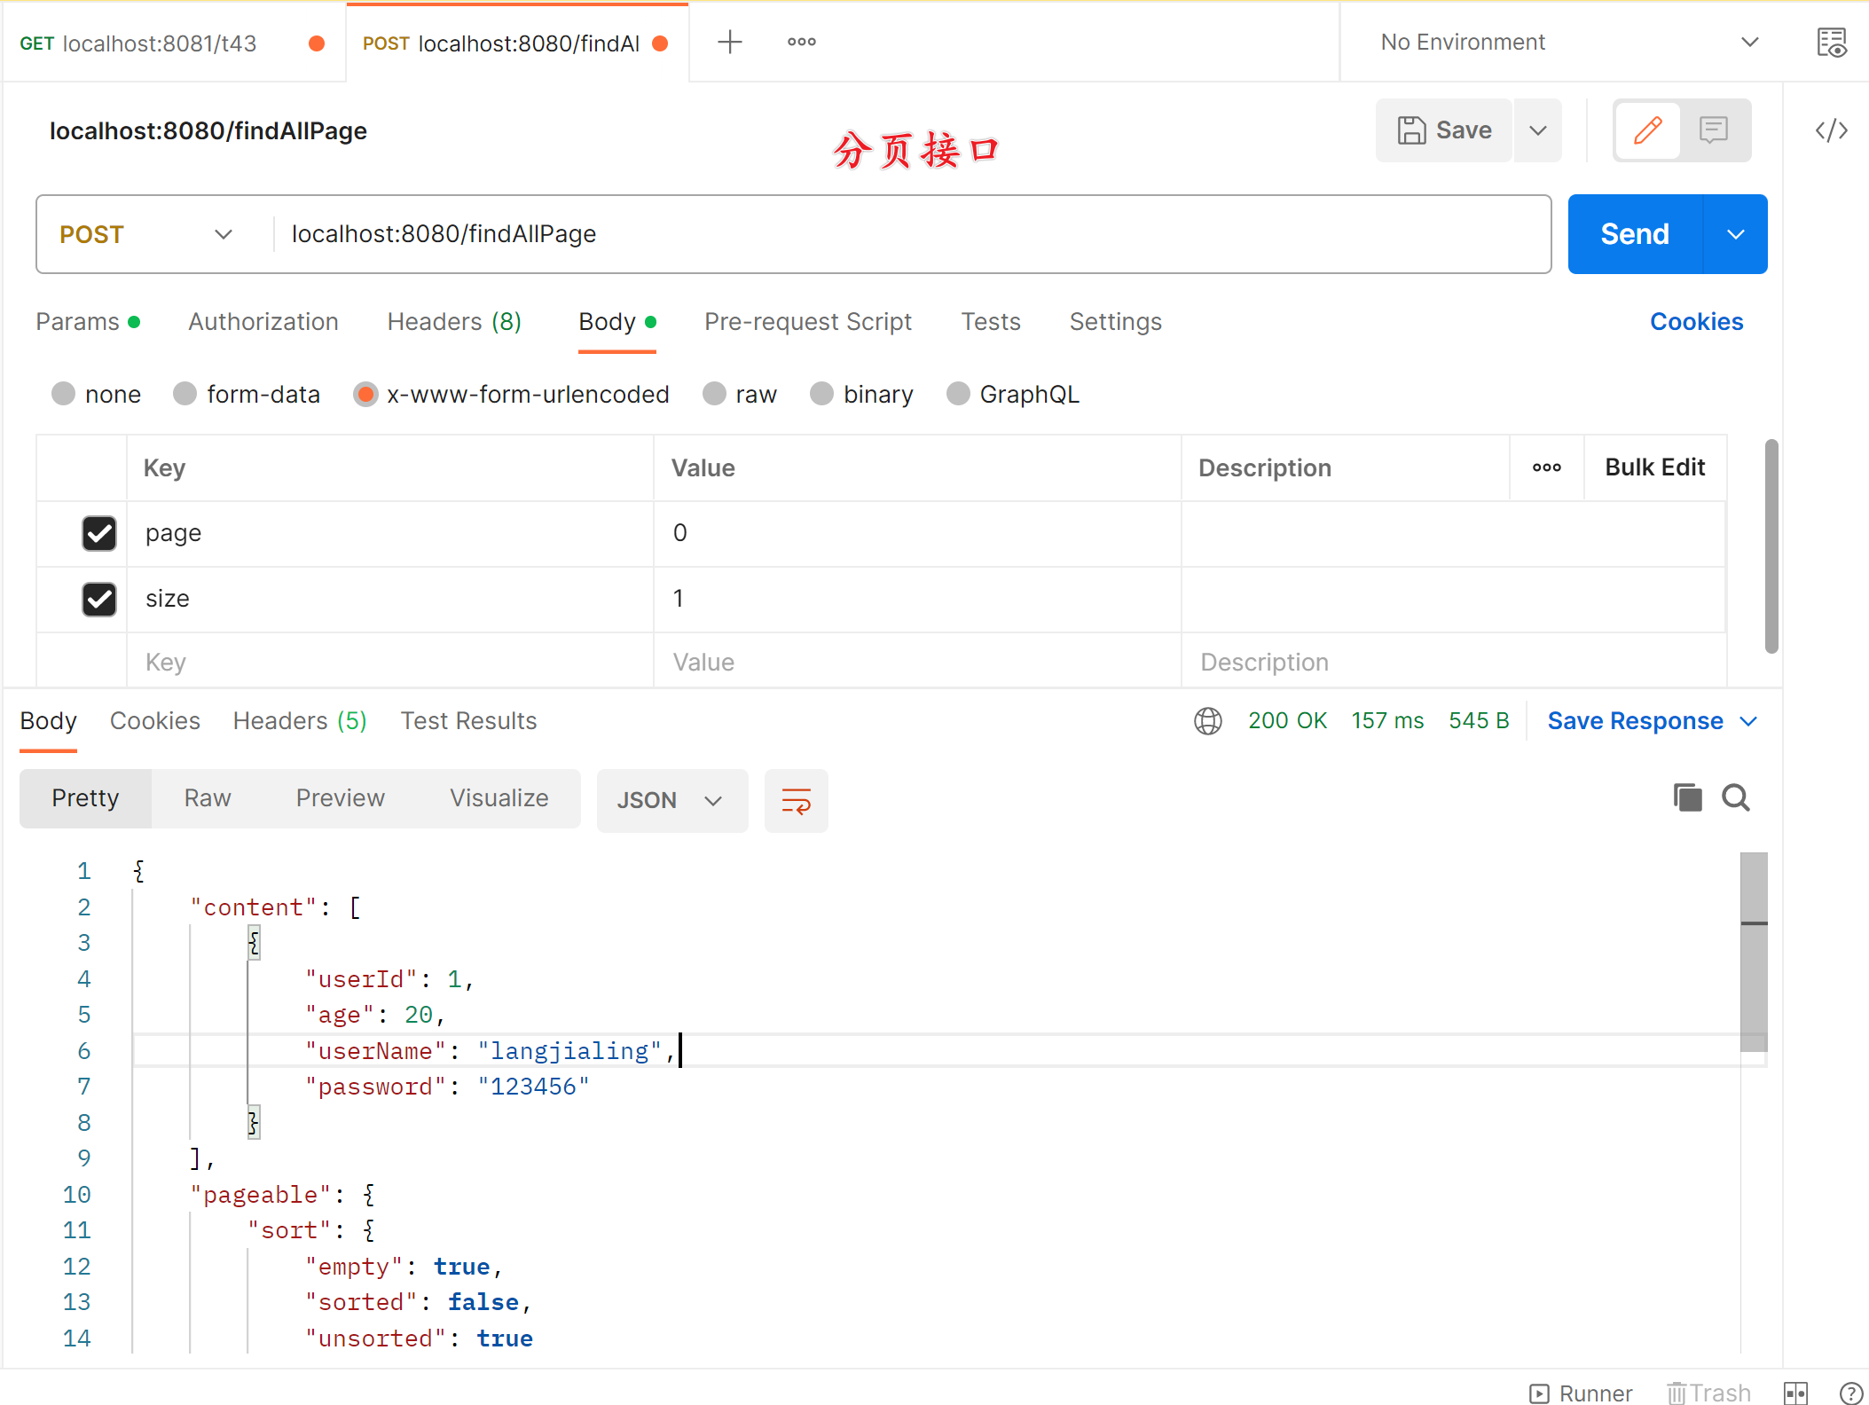Screen dimensions: 1869x1405
Task: Edit the value of the size parameter
Action: pos(917,599)
